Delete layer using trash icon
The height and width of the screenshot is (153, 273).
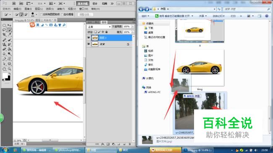(129, 144)
